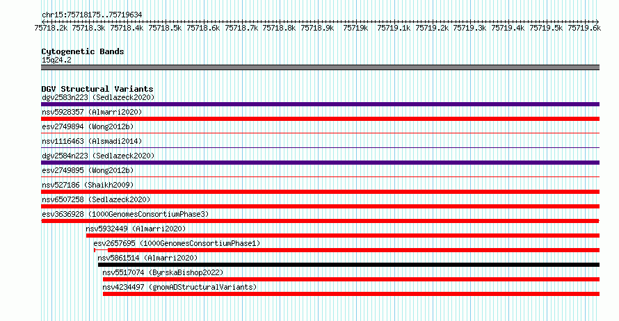The width and height of the screenshot is (619, 321).
Task: Open nsv6507258 (Sedlazeck2020) variant label
Action: pos(96,199)
